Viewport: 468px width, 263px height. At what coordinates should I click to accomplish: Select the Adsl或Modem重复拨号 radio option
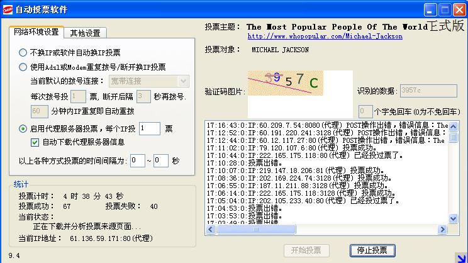coord(23,67)
